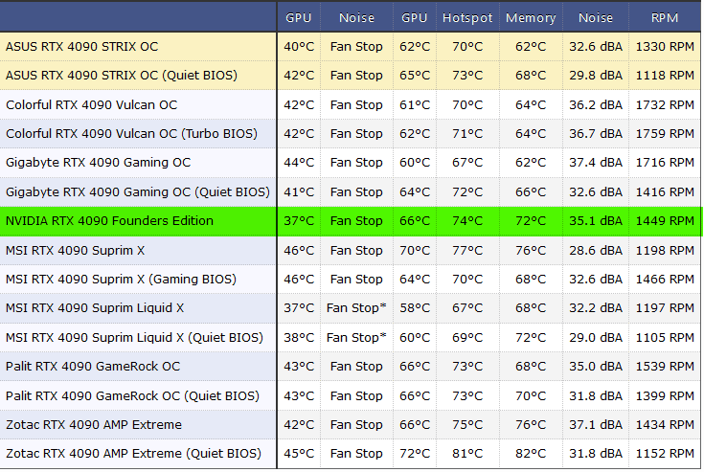Click the 1197 RPM cell
The image size is (704, 472).
click(665, 307)
